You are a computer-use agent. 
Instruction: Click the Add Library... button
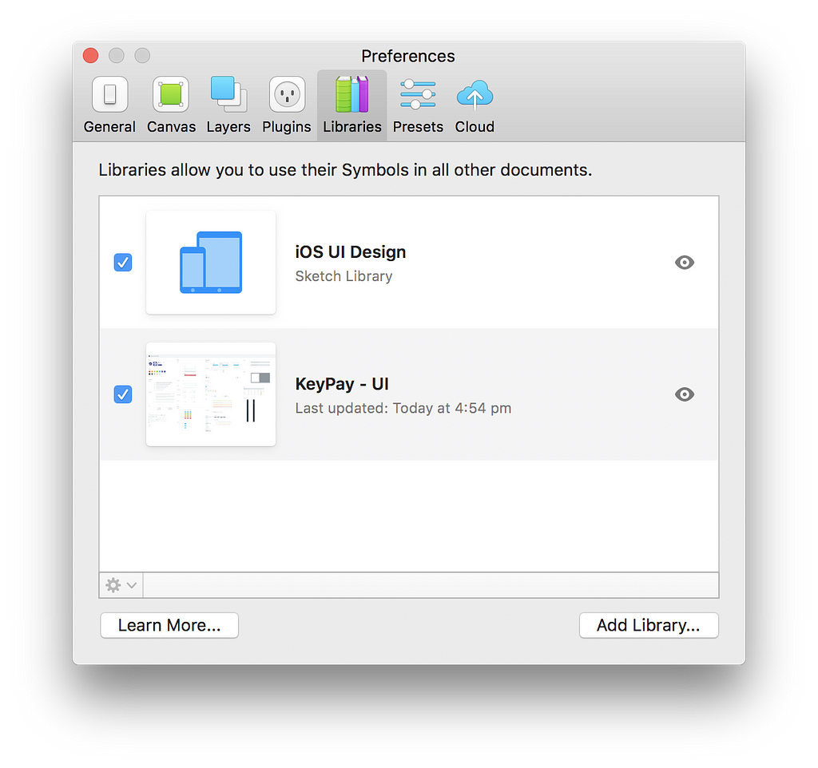point(649,625)
